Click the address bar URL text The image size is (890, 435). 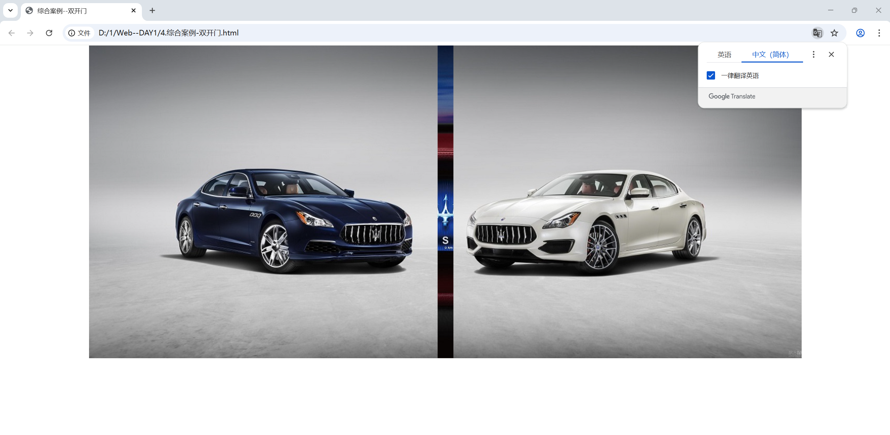coord(169,33)
